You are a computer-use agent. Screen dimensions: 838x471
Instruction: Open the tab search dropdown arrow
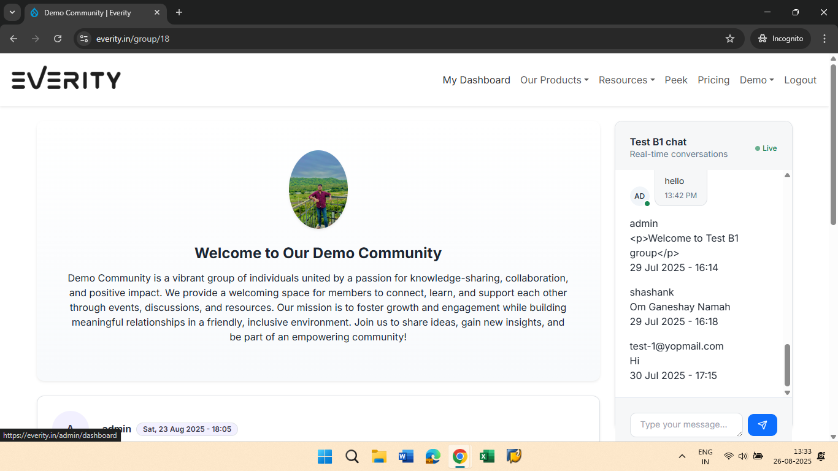point(12,12)
